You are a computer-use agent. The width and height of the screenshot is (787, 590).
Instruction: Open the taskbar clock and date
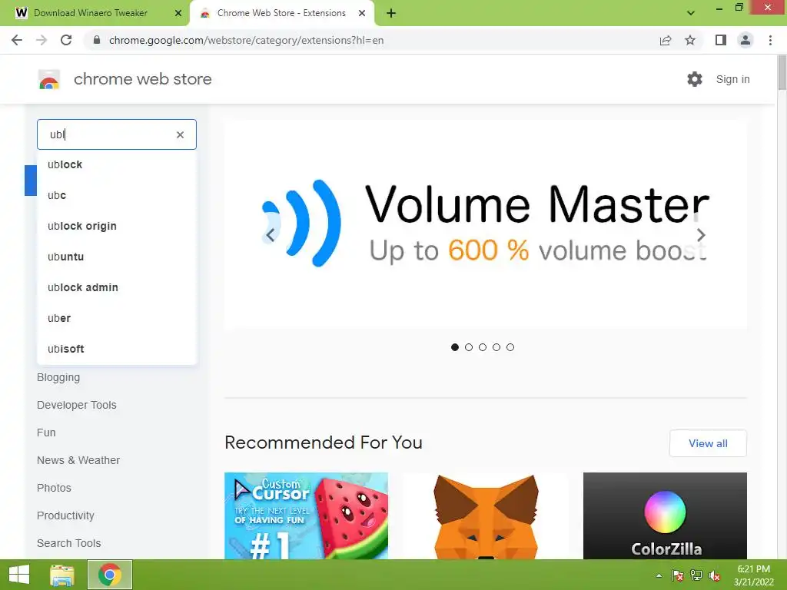pos(753,575)
